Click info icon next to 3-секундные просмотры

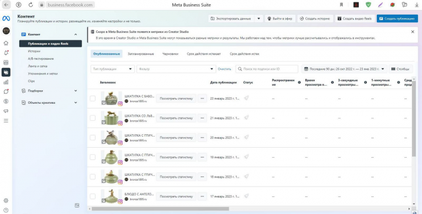[366, 82]
